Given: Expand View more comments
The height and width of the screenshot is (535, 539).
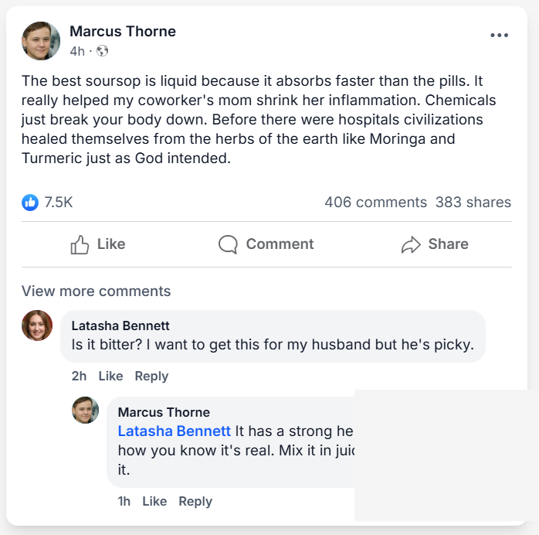Looking at the screenshot, I should 96,291.
